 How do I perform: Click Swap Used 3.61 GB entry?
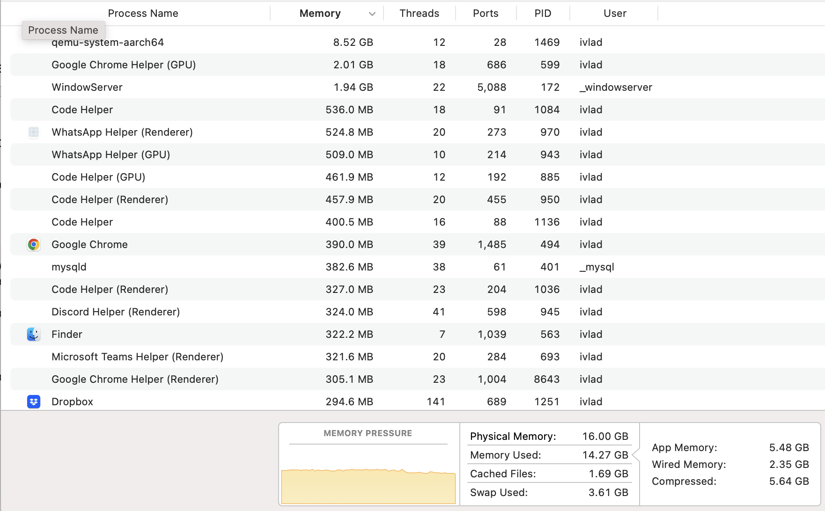(x=549, y=492)
